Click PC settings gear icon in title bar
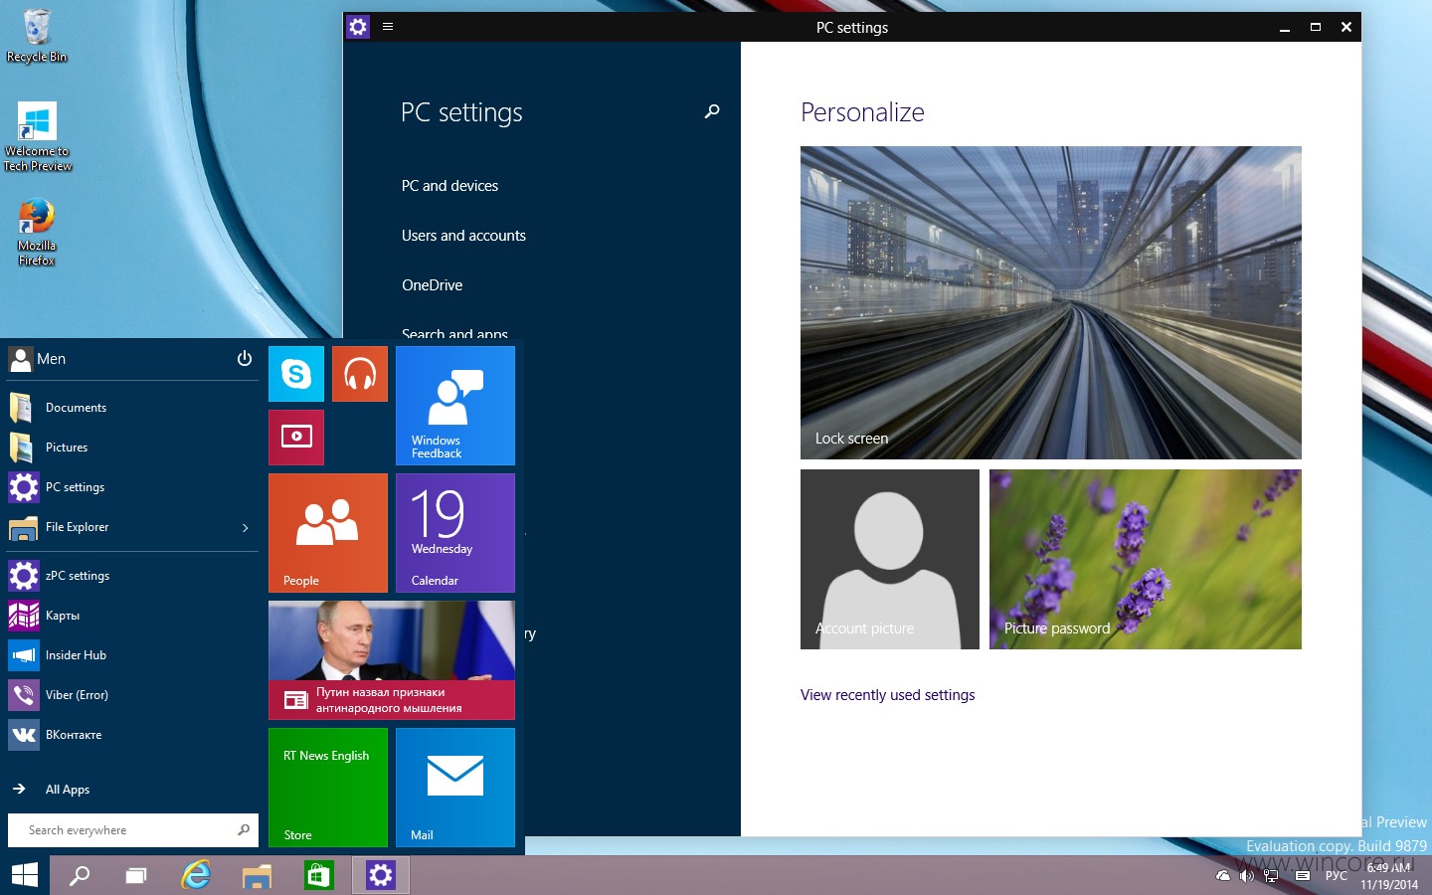This screenshot has width=1432, height=895. pos(358,27)
